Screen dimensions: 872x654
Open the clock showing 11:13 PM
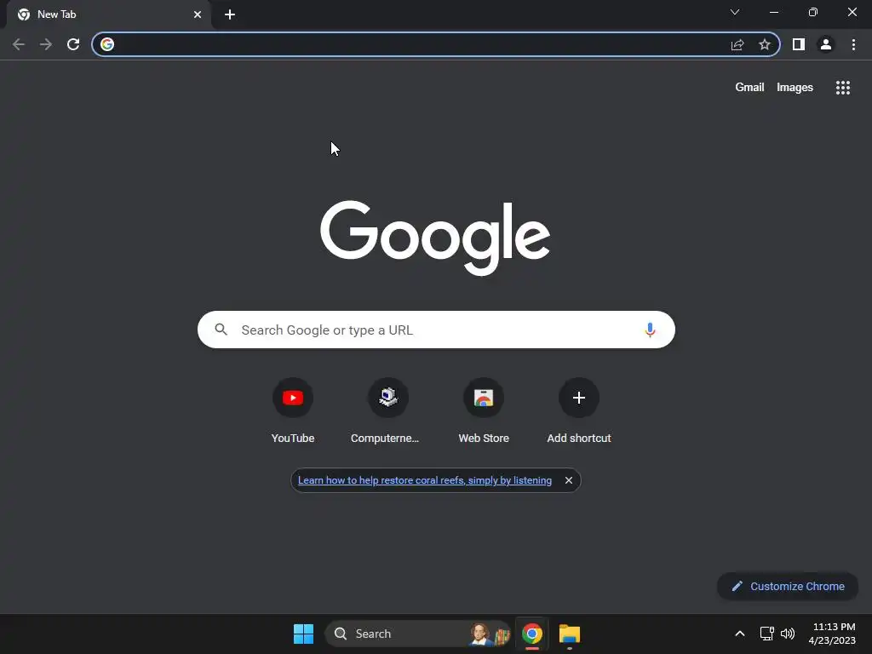(x=832, y=634)
